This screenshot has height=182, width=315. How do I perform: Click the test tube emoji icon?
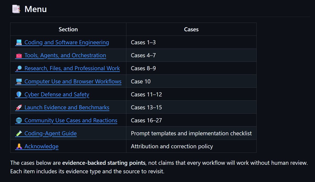[x=19, y=134]
